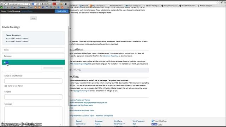226x127 pixels.
Task: Open the Compose tab
Action: point(33,56)
